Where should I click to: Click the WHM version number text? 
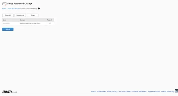coord(14,92)
